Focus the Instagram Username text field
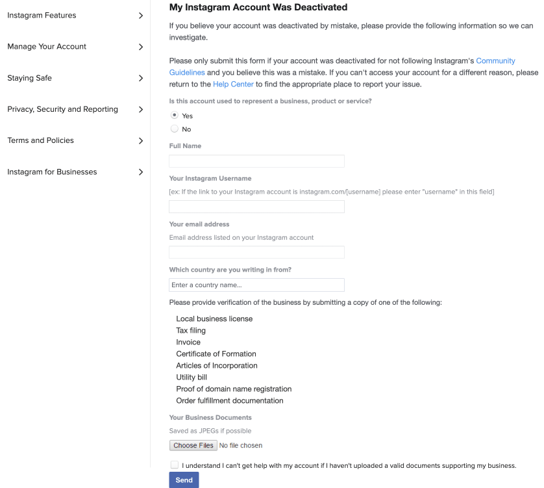The image size is (544, 488). pos(256,207)
